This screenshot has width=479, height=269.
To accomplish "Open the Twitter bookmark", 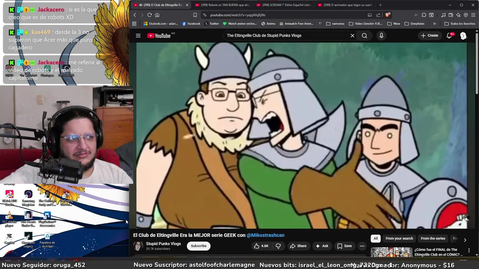I will [x=211, y=24].
